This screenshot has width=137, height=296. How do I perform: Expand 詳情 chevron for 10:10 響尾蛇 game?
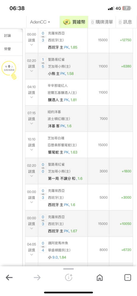(x=32, y=149)
